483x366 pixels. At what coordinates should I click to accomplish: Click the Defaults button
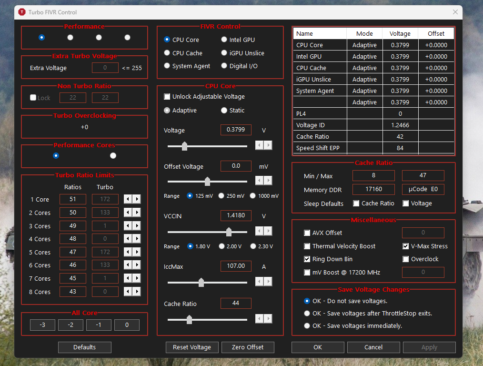pos(85,347)
